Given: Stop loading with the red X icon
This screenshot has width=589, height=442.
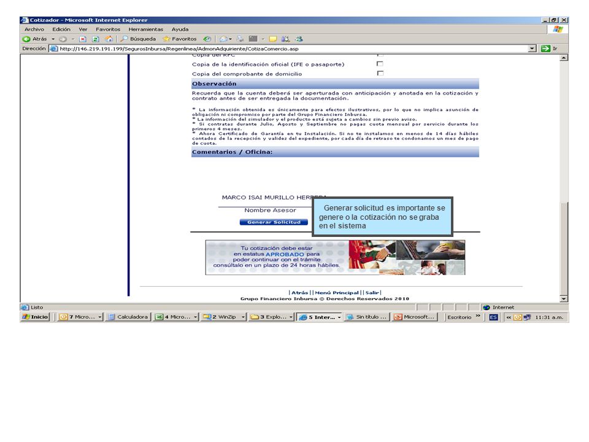Looking at the screenshot, I should pyautogui.click(x=83, y=39).
